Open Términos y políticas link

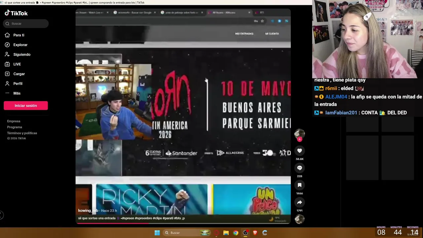(22, 133)
